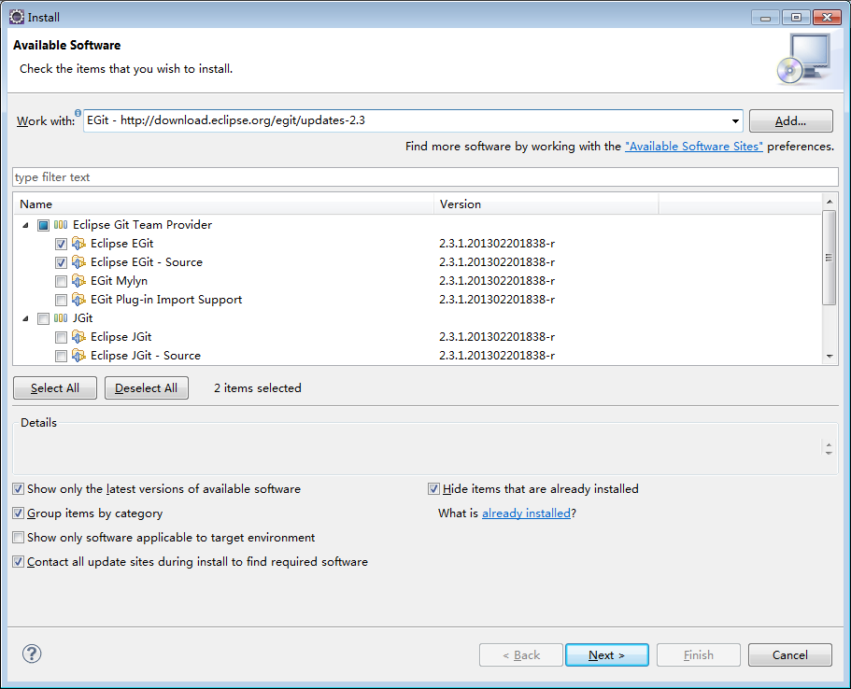Toggle Hide items that are already installed

pos(433,489)
